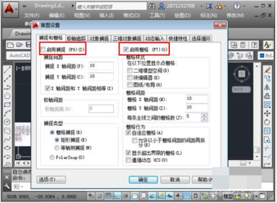This screenshot has width=277, height=203.
Task: Click the 确定 button
Action: [143, 180]
